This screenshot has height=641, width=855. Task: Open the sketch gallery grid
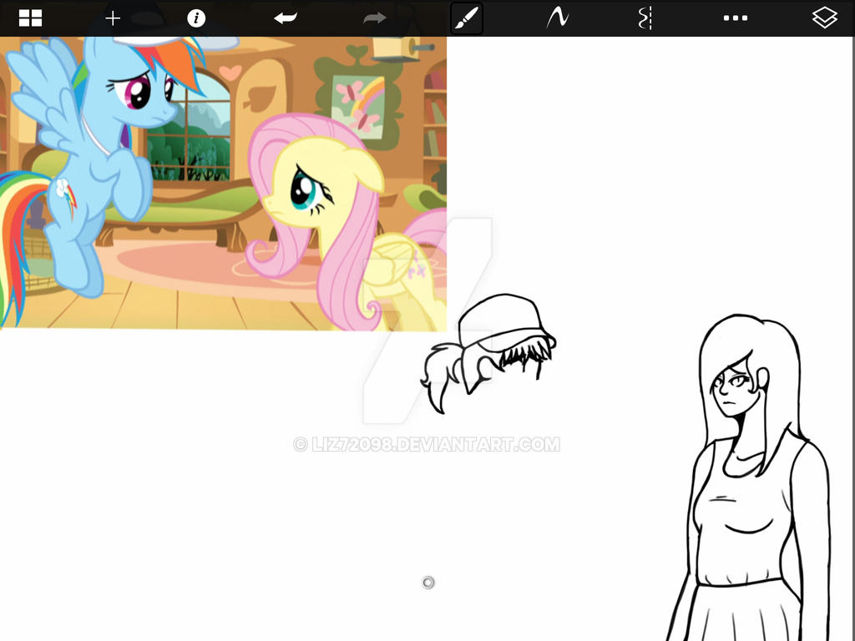point(31,17)
